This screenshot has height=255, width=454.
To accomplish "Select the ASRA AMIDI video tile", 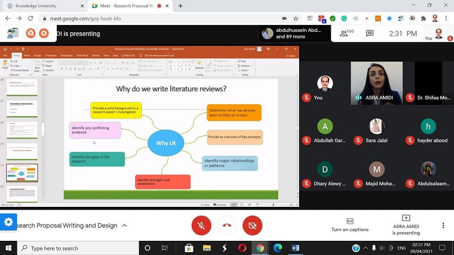I will click(x=376, y=83).
